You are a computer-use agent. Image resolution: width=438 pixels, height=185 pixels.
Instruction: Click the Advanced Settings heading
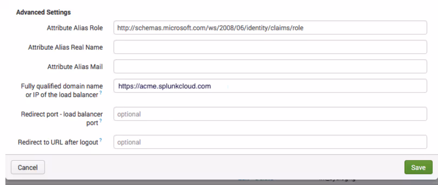point(43,12)
